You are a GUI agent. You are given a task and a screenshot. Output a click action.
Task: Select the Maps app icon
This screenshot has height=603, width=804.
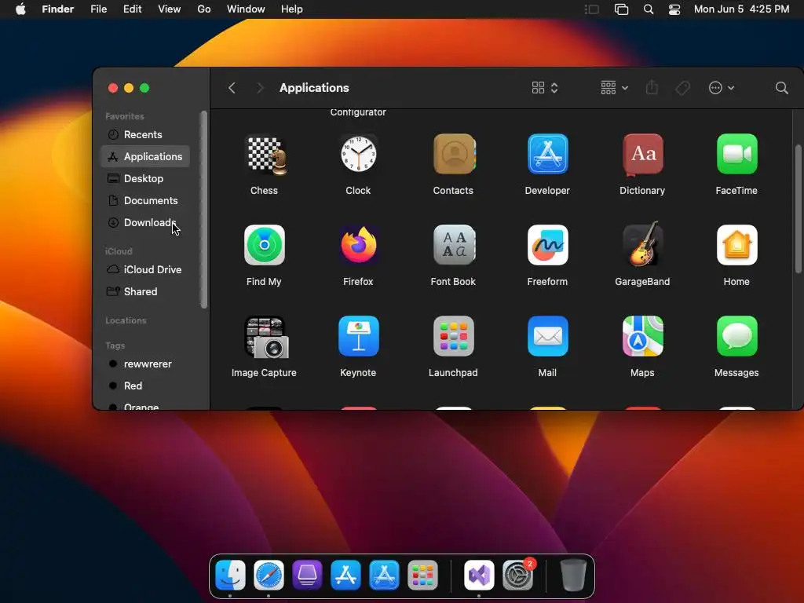click(x=642, y=336)
